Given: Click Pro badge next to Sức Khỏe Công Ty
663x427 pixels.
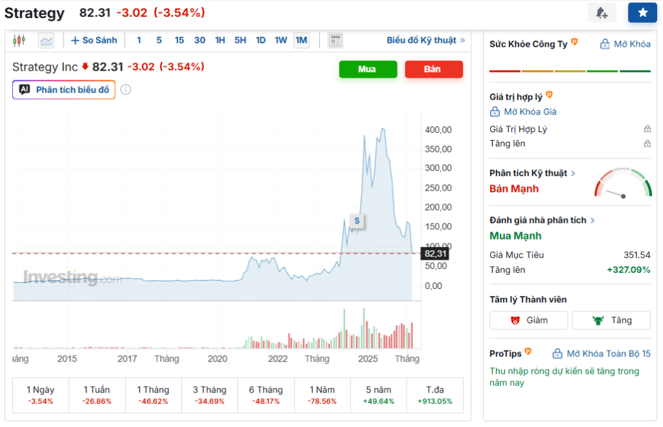Looking at the screenshot, I should 574,41.
